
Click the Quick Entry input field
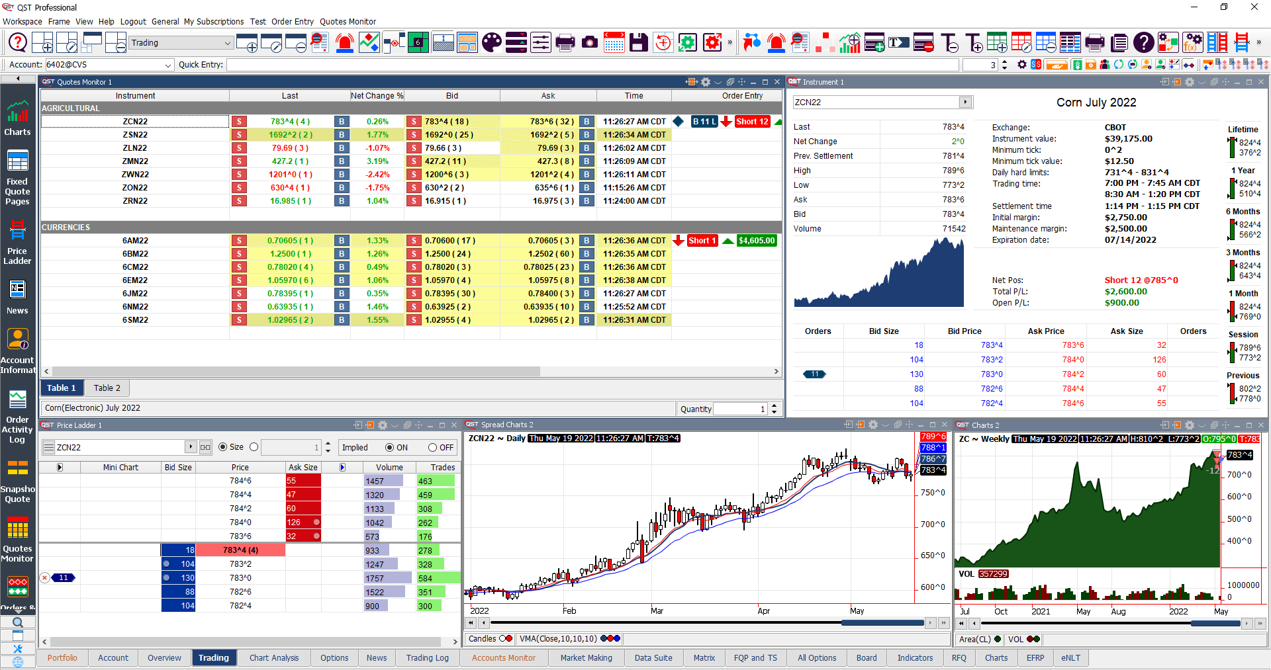coord(592,65)
